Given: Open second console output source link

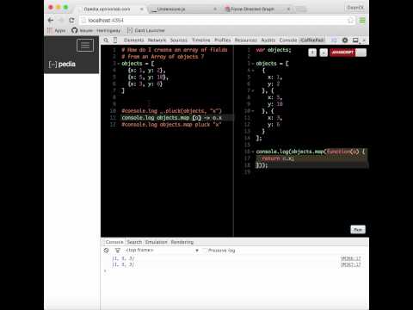Looking at the screenshot, I should pos(350,264).
